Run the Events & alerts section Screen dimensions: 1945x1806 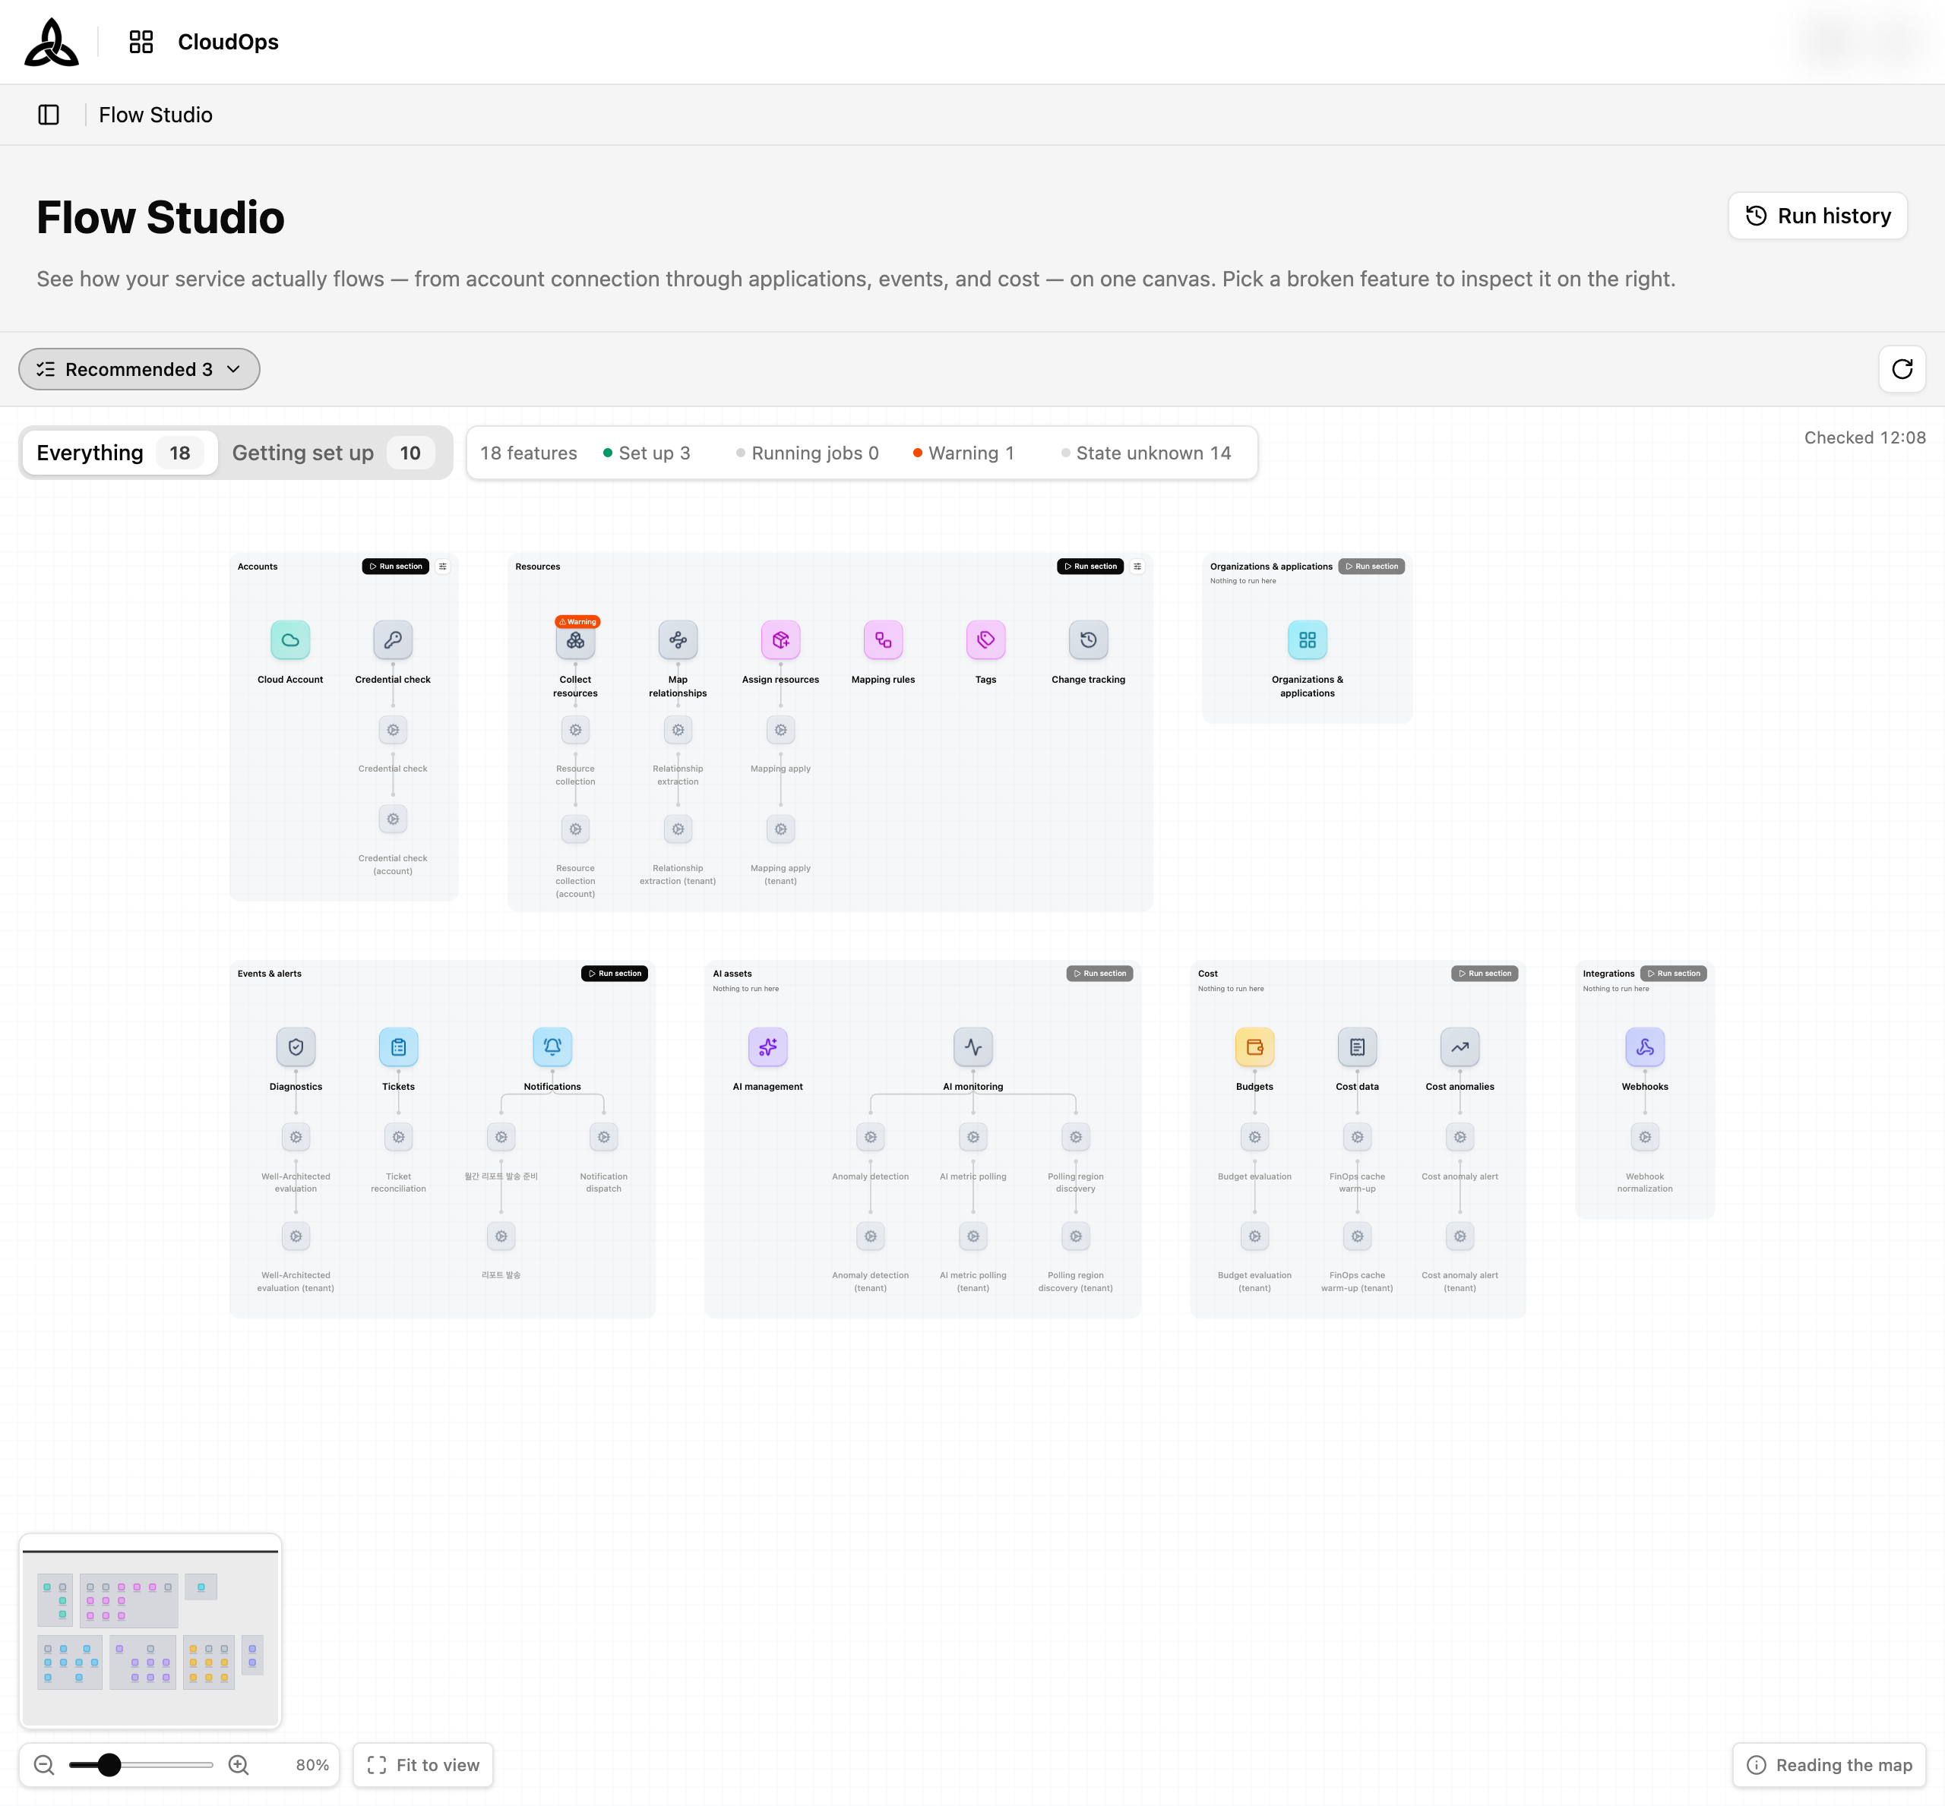pyautogui.click(x=615, y=974)
